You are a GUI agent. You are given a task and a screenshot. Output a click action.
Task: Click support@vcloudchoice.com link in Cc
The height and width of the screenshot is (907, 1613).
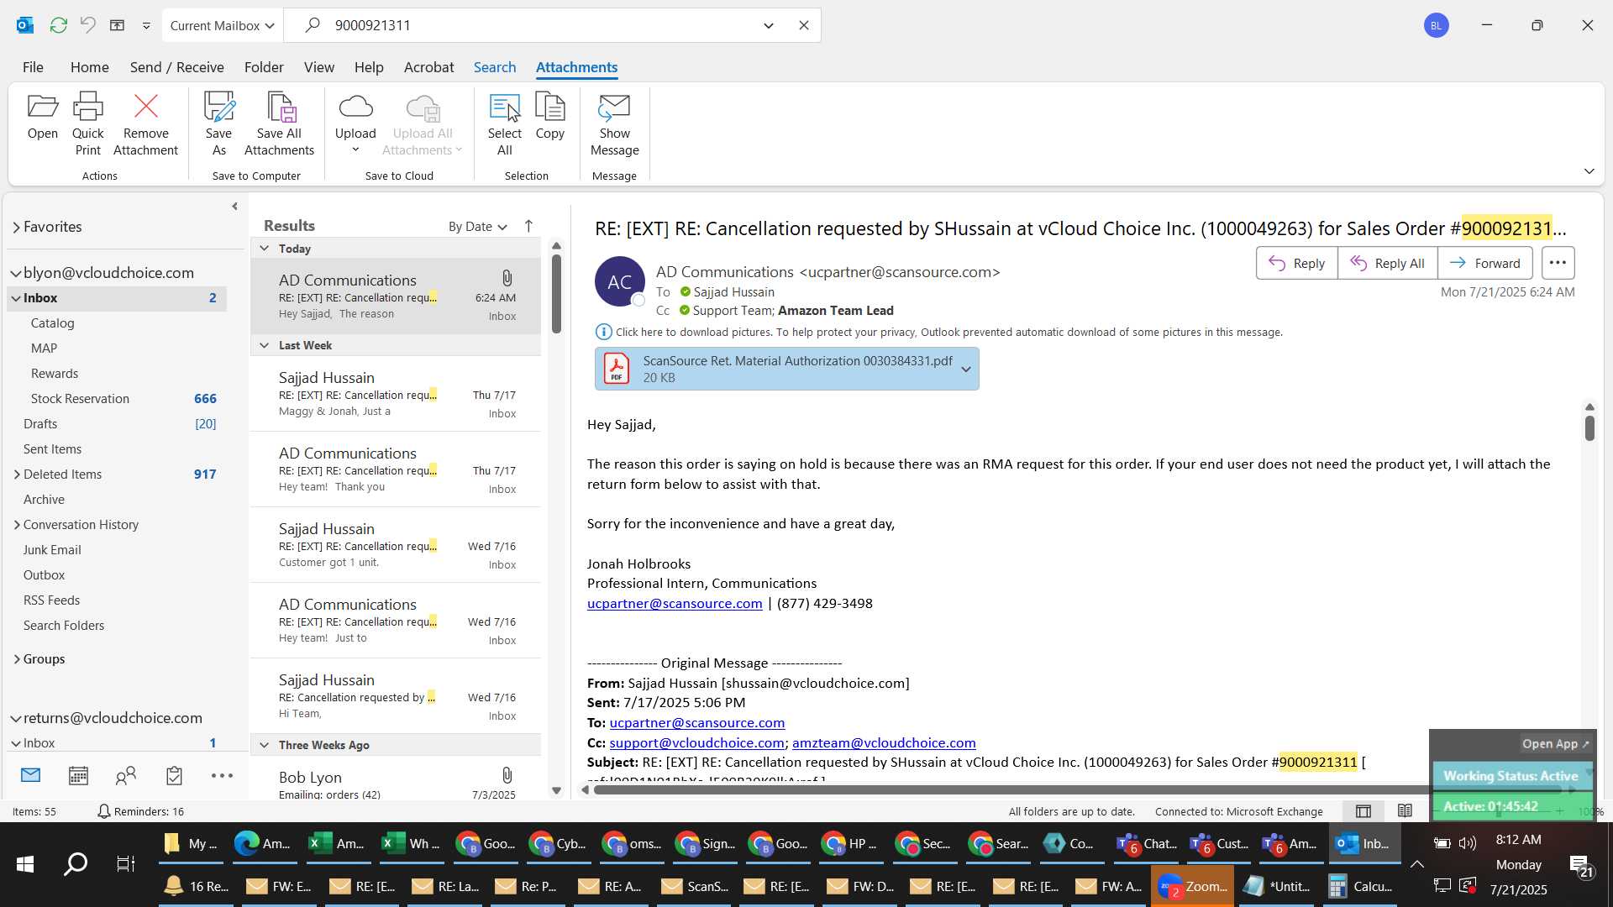click(696, 743)
